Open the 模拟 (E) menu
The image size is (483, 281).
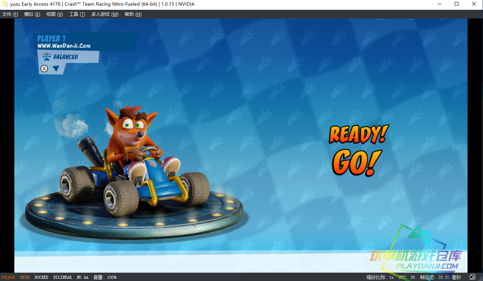tap(32, 14)
